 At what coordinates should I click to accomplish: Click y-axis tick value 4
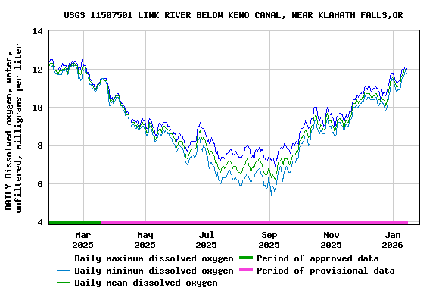[40, 222]
